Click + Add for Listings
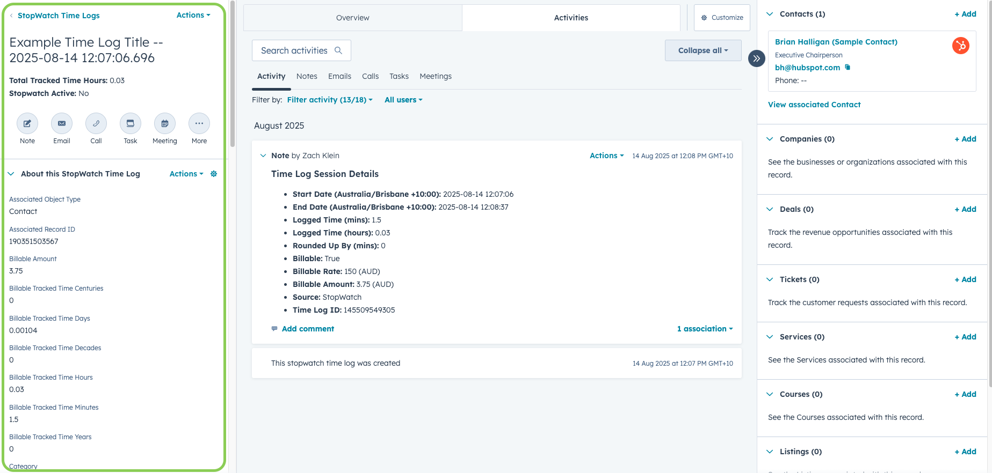992x473 pixels. click(x=965, y=452)
